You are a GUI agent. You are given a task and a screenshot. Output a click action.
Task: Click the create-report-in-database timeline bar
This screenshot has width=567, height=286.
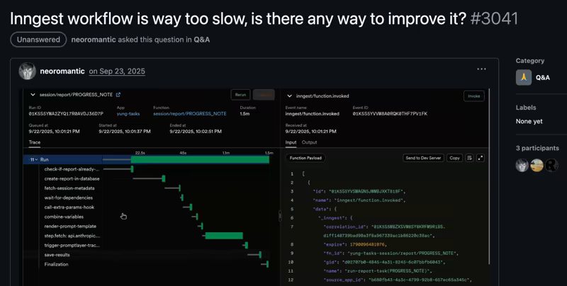(x=164, y=178)
